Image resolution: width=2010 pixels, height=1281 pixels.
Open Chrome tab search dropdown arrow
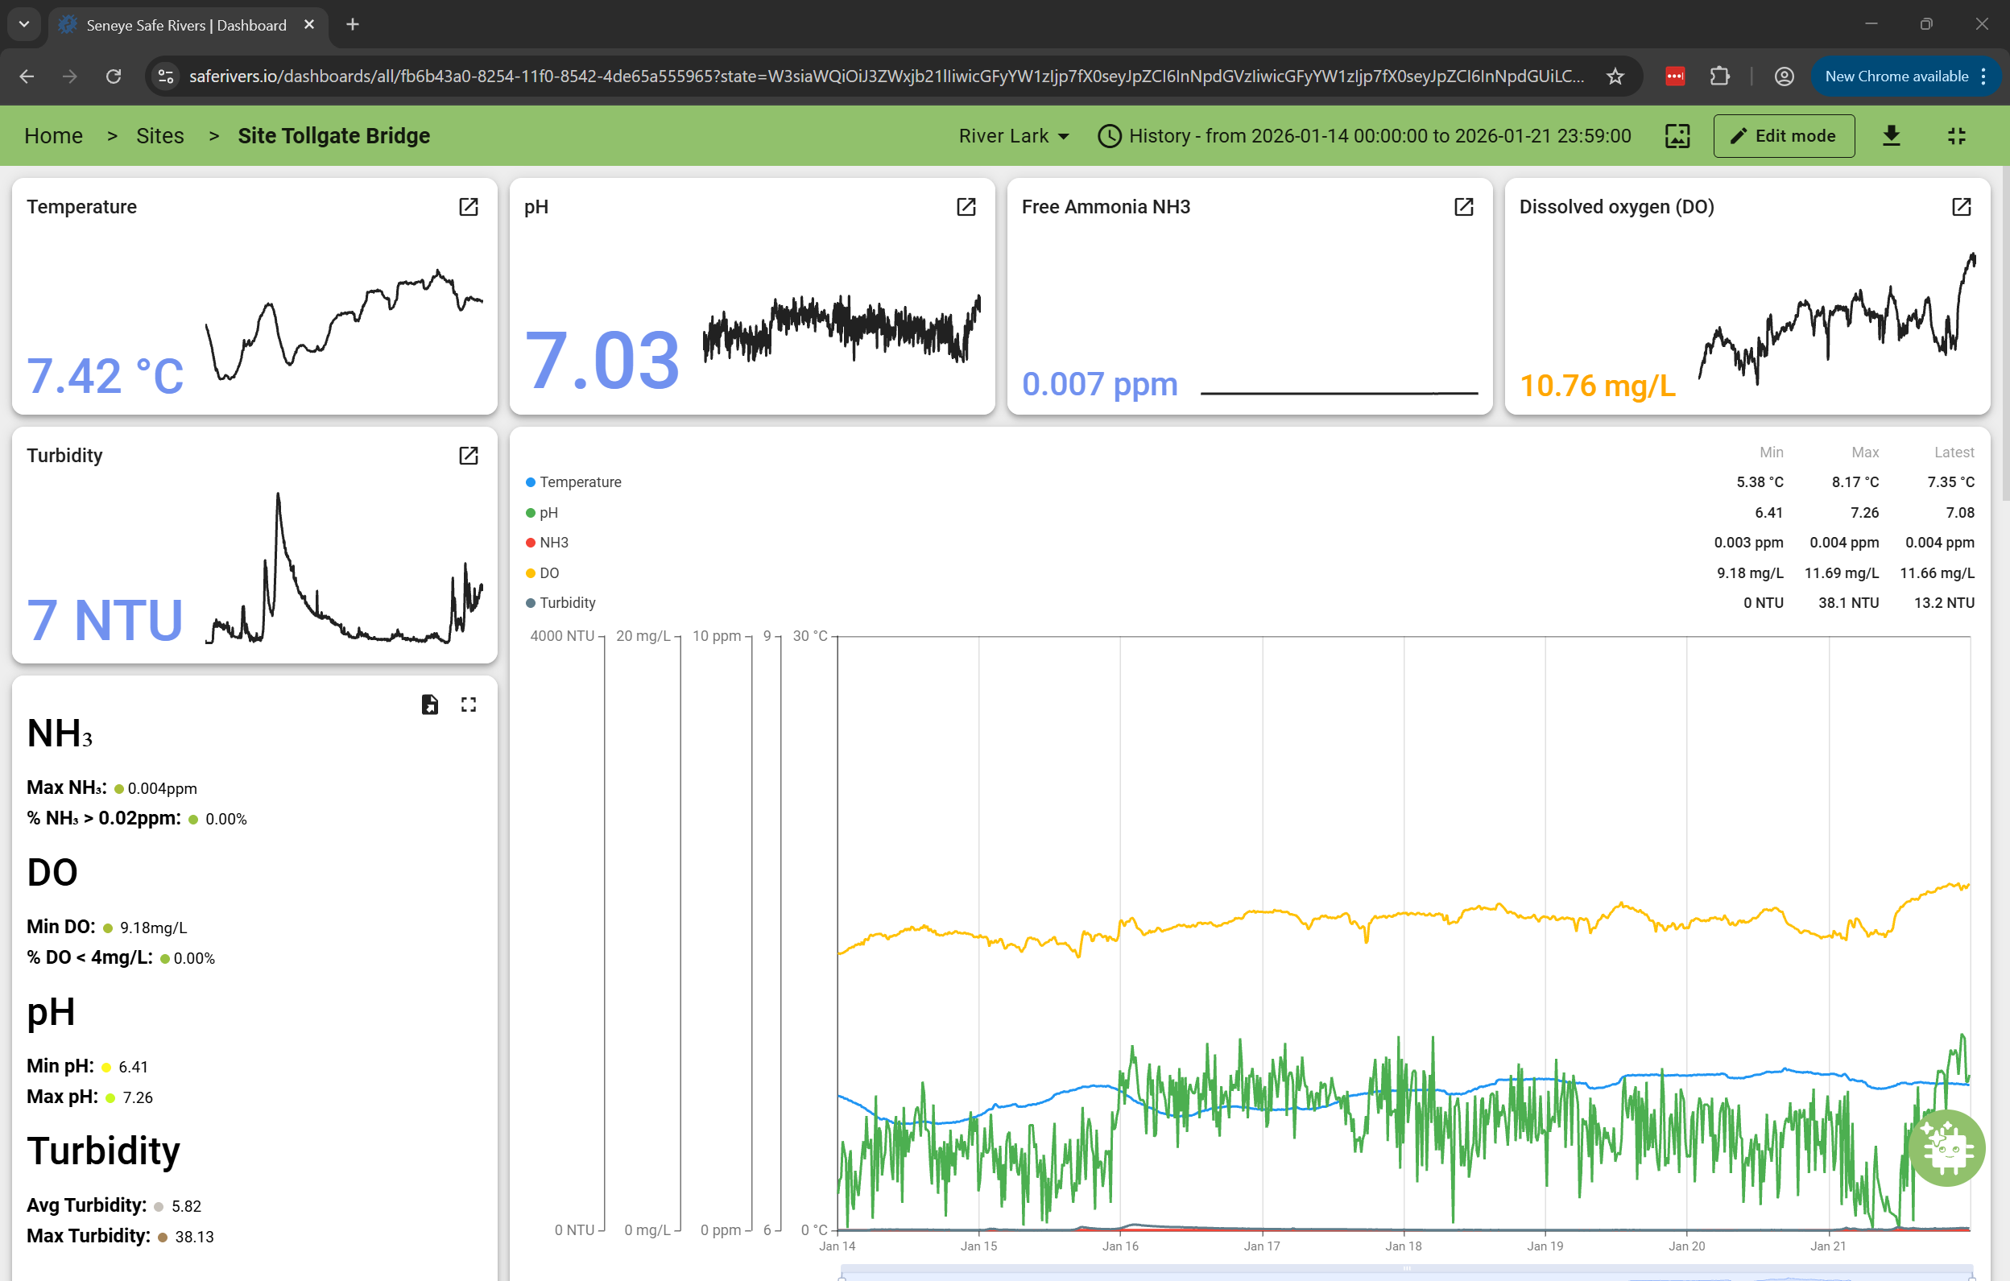coord(23,24)
